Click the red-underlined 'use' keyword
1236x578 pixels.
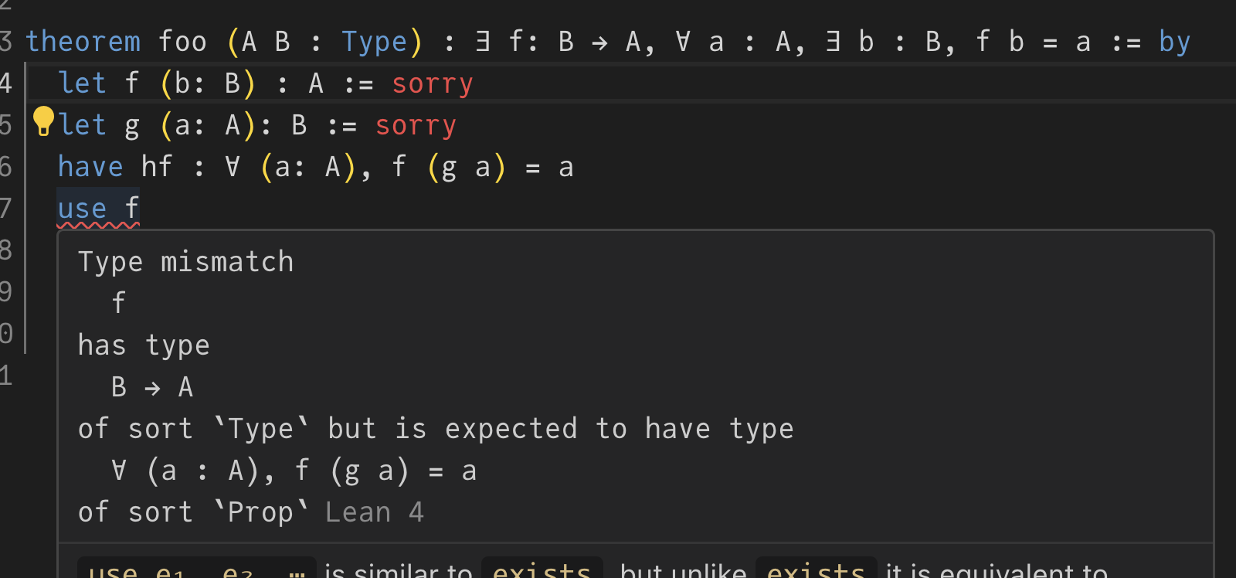tap(82, 209)
